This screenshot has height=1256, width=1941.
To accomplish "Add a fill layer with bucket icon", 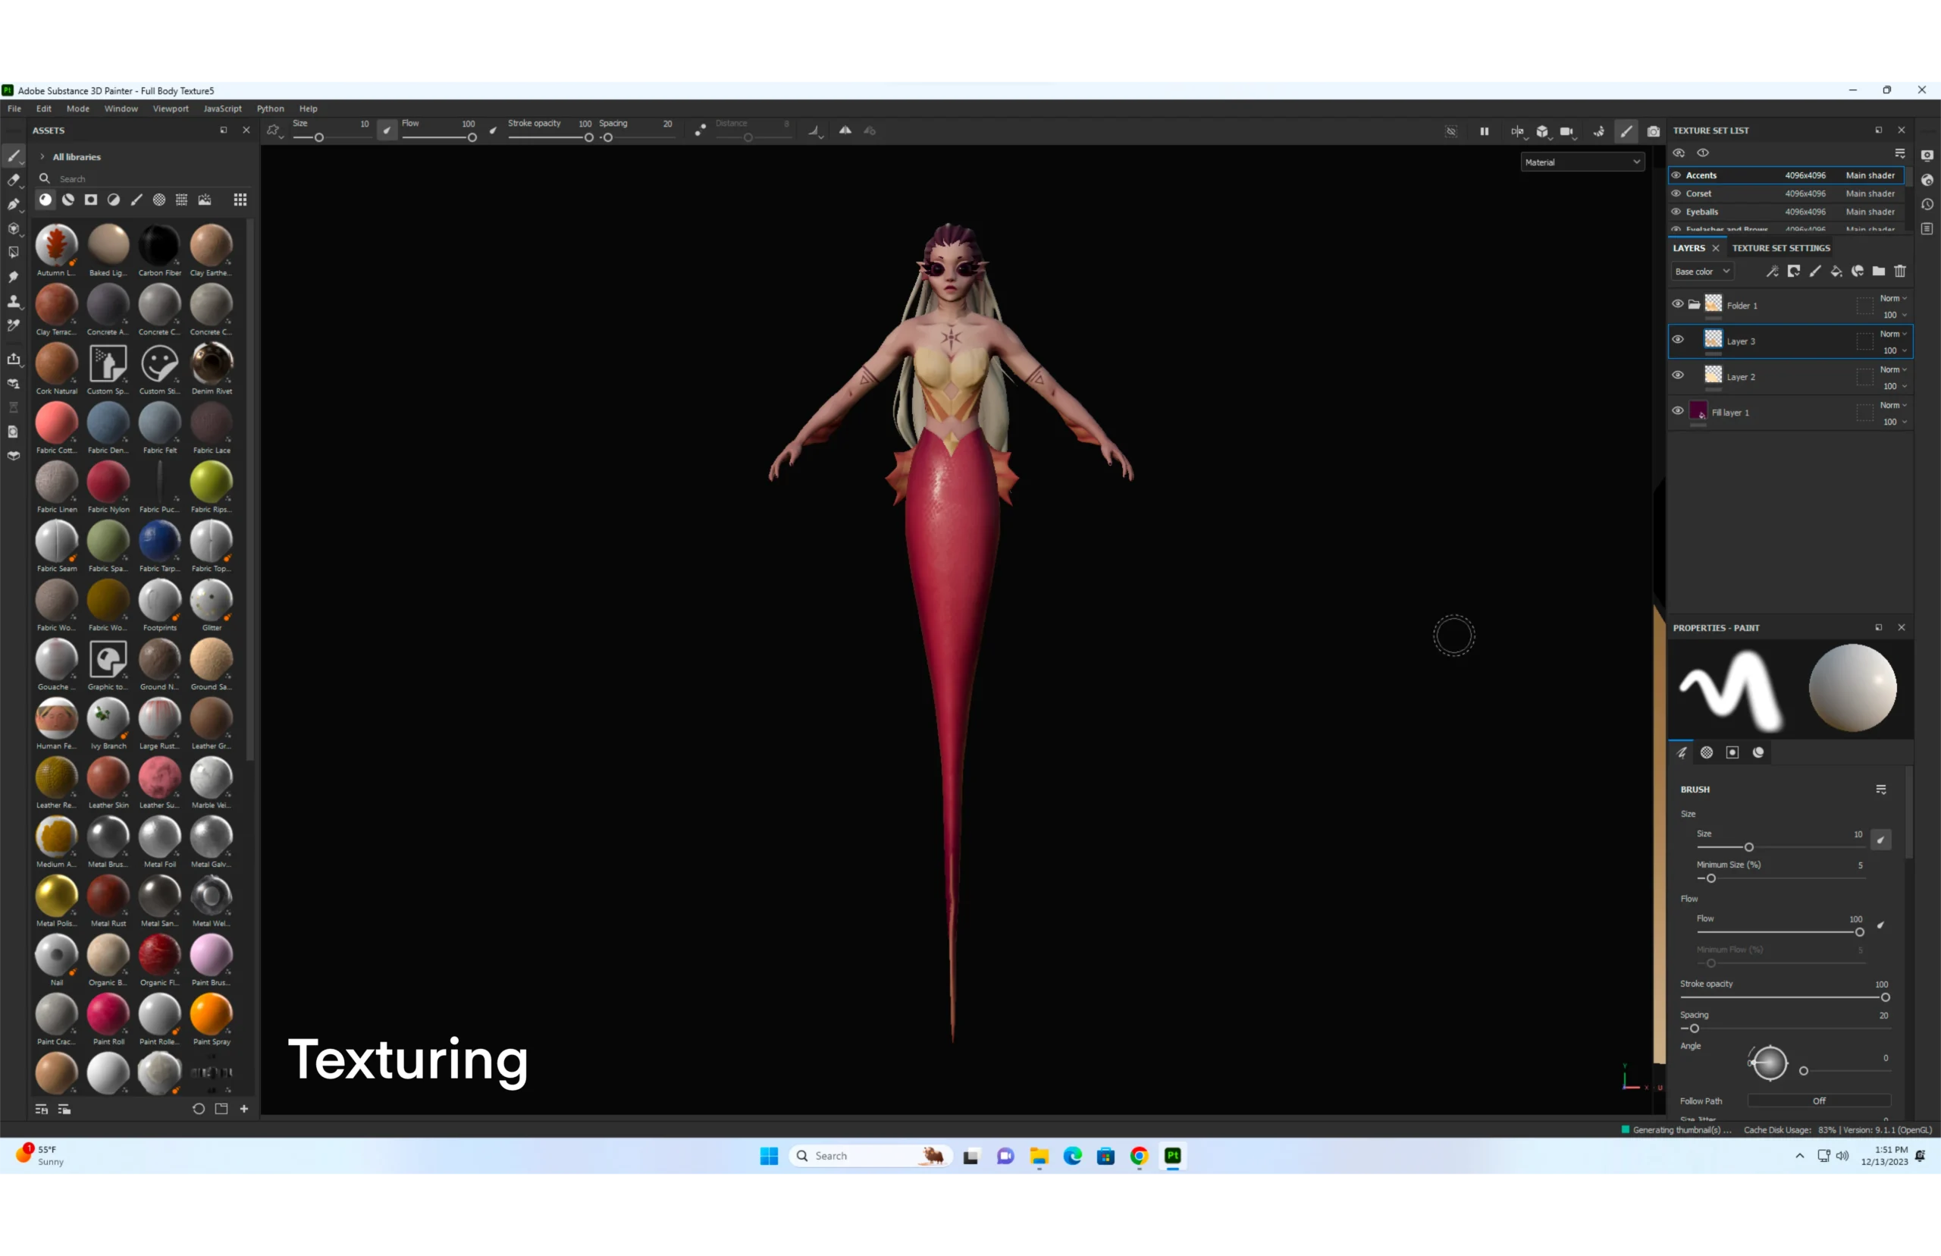I will [1836, 272].
